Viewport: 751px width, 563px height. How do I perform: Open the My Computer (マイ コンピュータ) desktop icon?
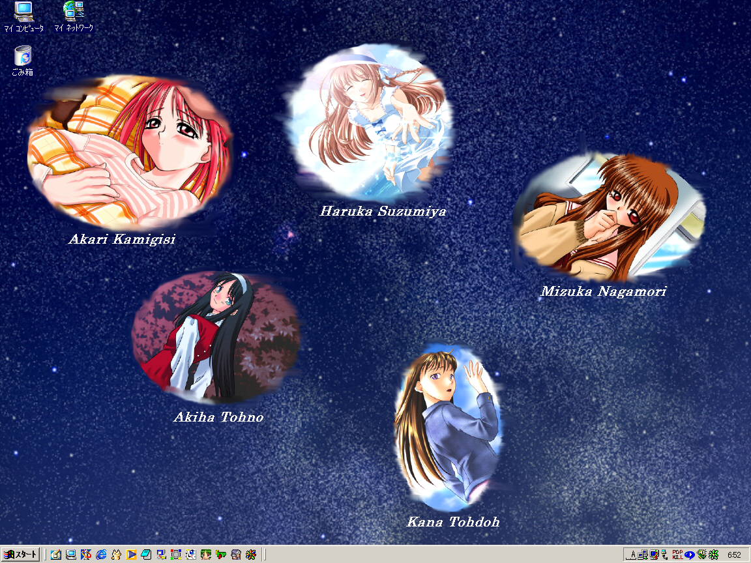click(23, 17)
